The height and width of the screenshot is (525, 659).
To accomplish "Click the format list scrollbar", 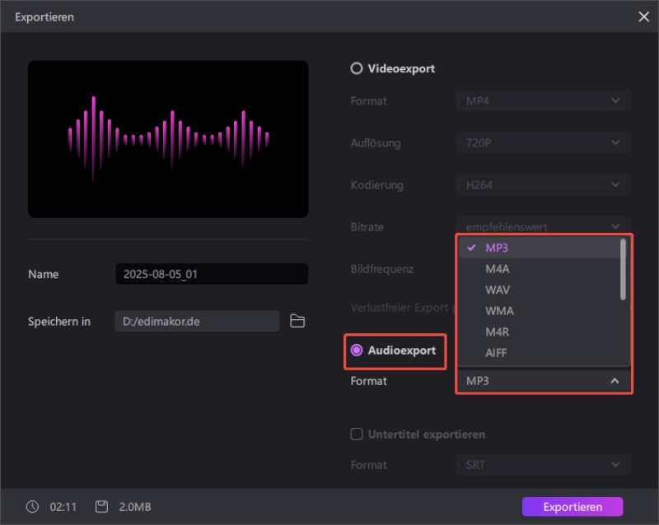I will (x=623, y=270).
